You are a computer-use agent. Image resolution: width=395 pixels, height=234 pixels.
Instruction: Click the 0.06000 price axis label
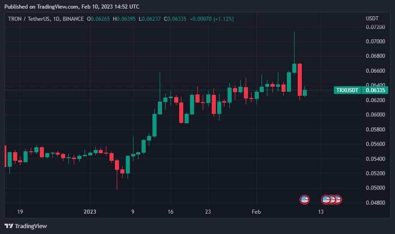(x=376, y=115)
